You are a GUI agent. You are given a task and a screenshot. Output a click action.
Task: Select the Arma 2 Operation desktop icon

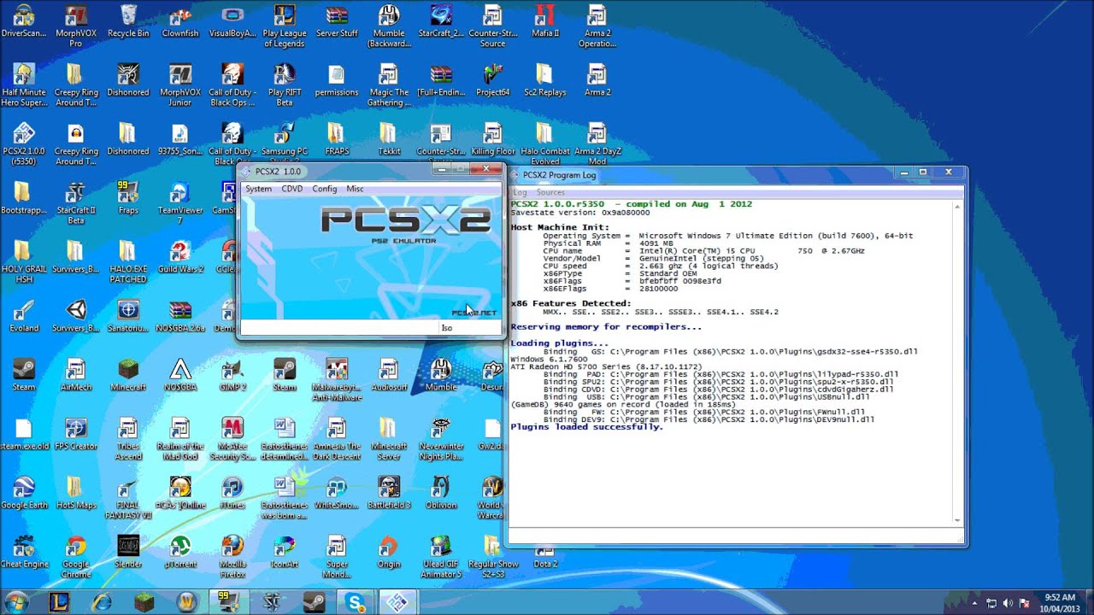click(x=597, y=26)
